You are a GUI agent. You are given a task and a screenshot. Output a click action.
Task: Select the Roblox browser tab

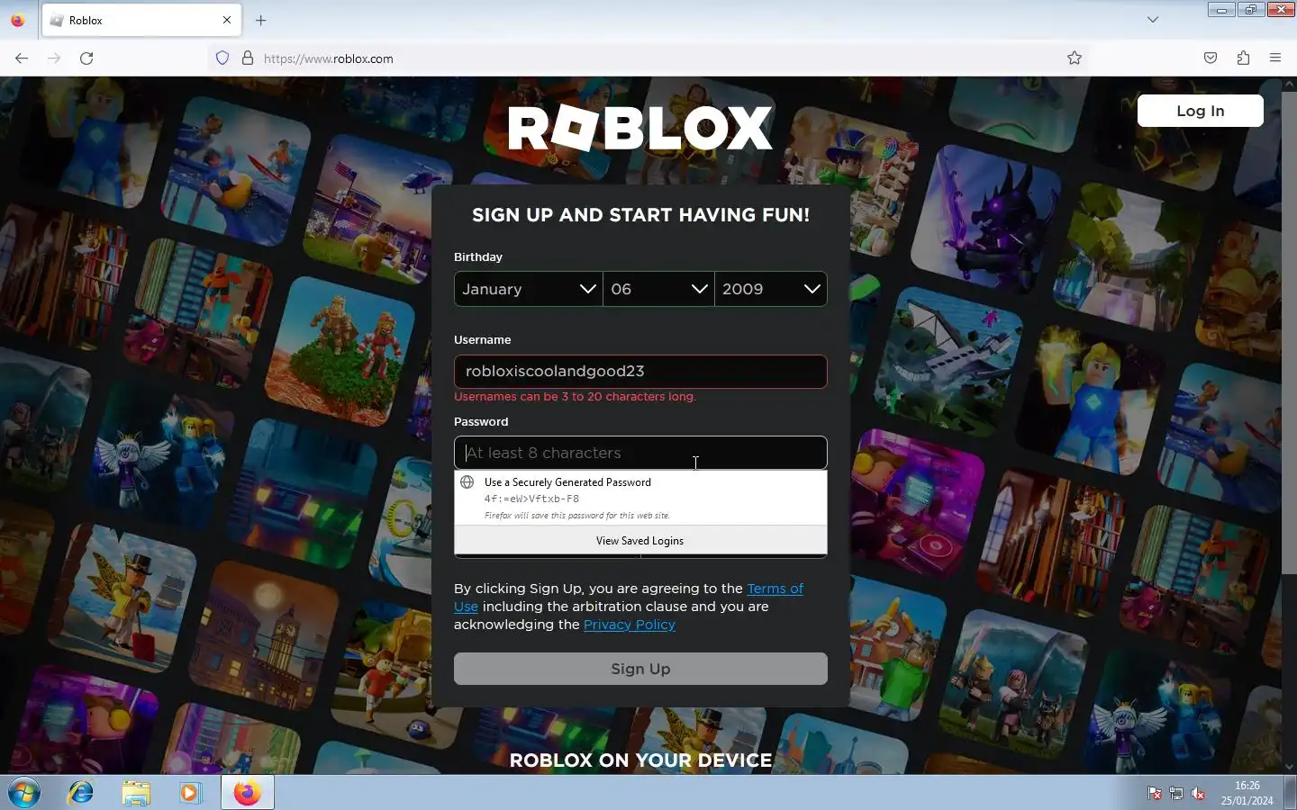point(141,20)
